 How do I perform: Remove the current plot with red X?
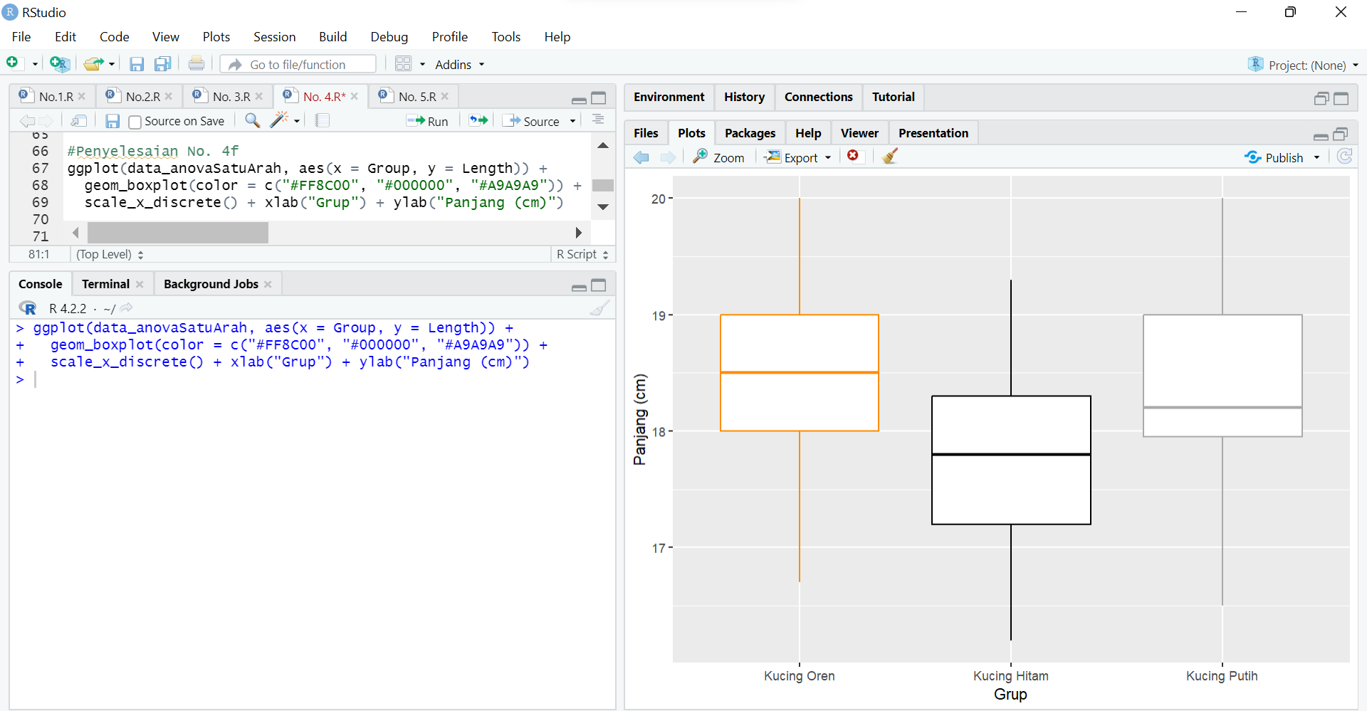(x=854, y=156)
